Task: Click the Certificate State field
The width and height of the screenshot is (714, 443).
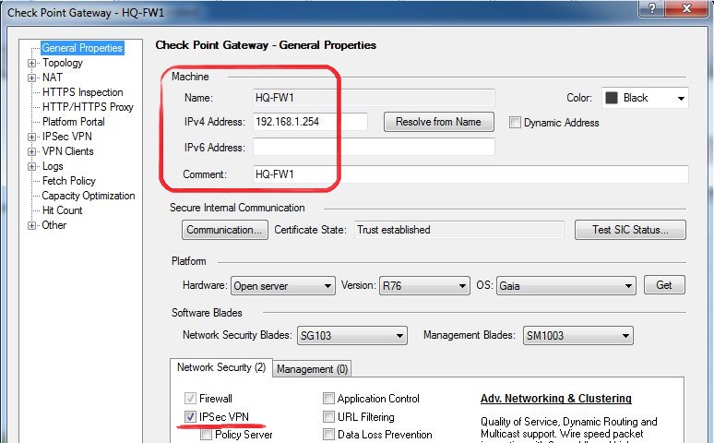Action: click(459, 230)
